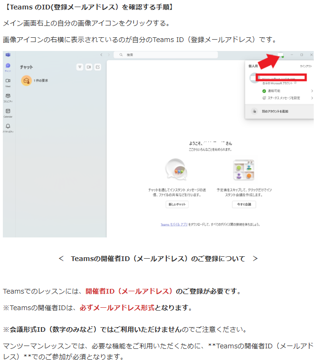
Task: Click paragraph starting マンツーマンレッスンでは
Action: coord(158,351)
